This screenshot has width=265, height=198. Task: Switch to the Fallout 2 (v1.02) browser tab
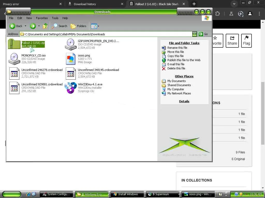click(x=157, y=4)
